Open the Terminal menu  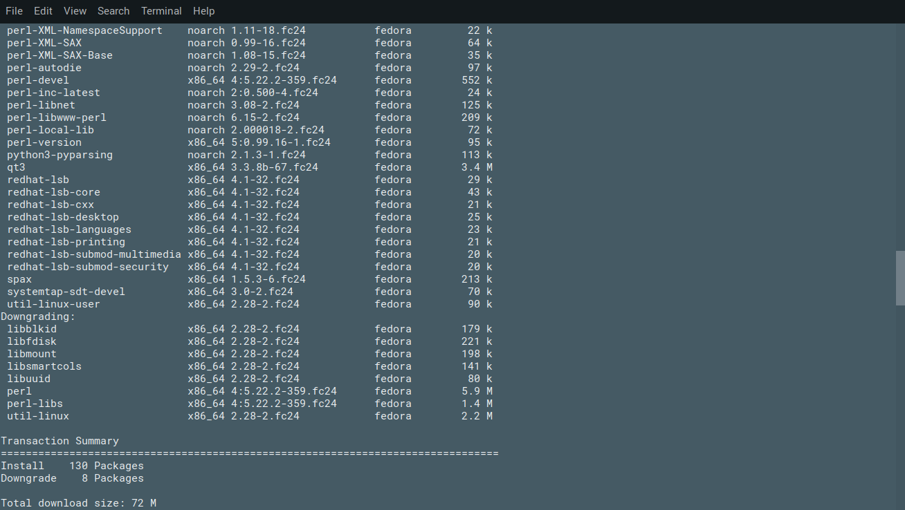click(161, 11)
